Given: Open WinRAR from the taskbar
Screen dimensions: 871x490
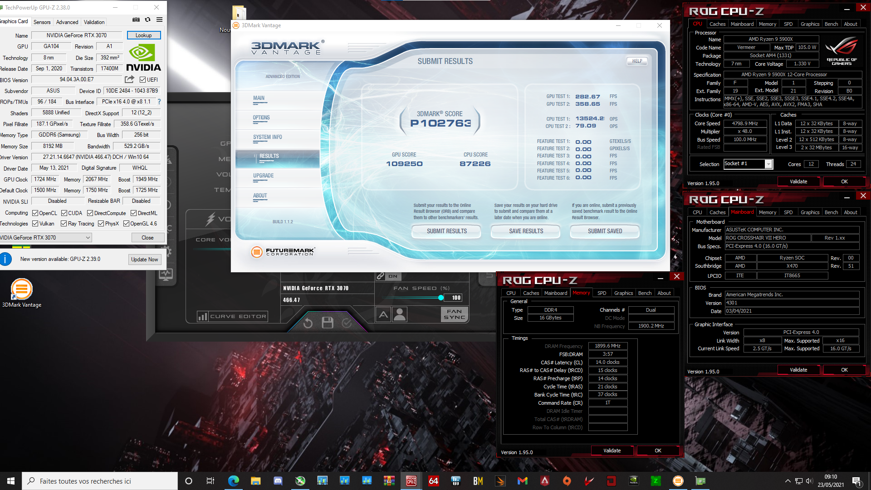Looking at the screenshot, I should tap(389, 481).
